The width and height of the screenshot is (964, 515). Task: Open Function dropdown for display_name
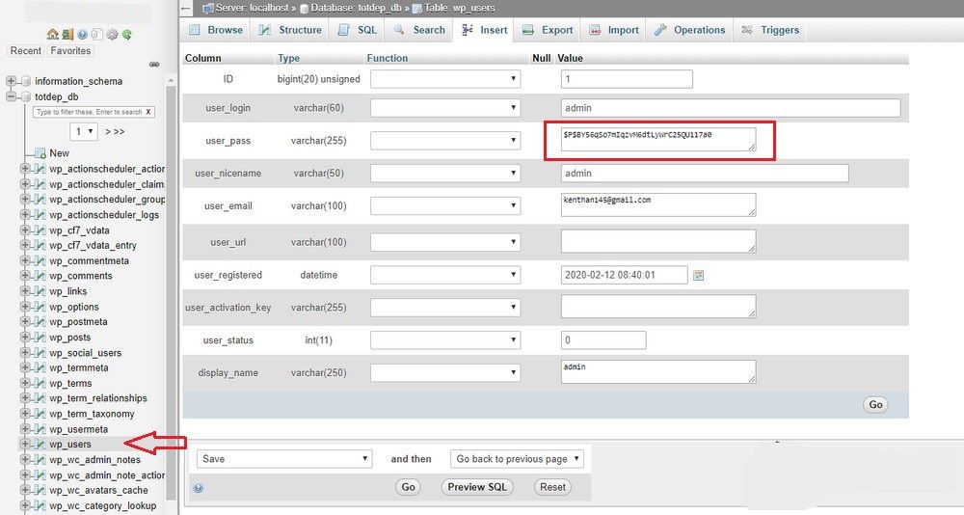445,372
